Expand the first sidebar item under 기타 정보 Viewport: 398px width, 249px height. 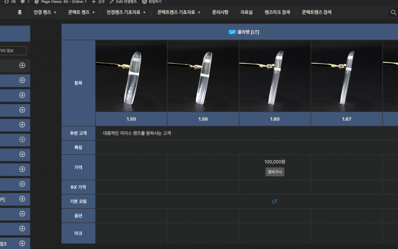tap(22, 65)
